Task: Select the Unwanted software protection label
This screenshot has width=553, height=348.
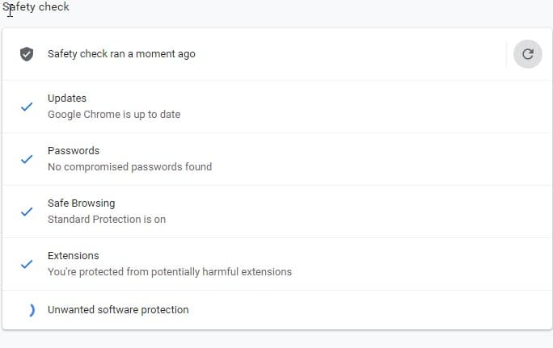Action: tap(118, 310)
